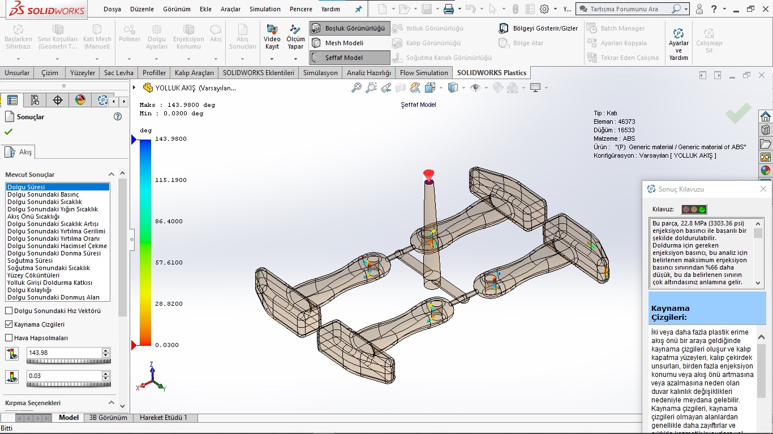
Task: Switch to the Kalıp Araçları tab
Action: (194, 72)
